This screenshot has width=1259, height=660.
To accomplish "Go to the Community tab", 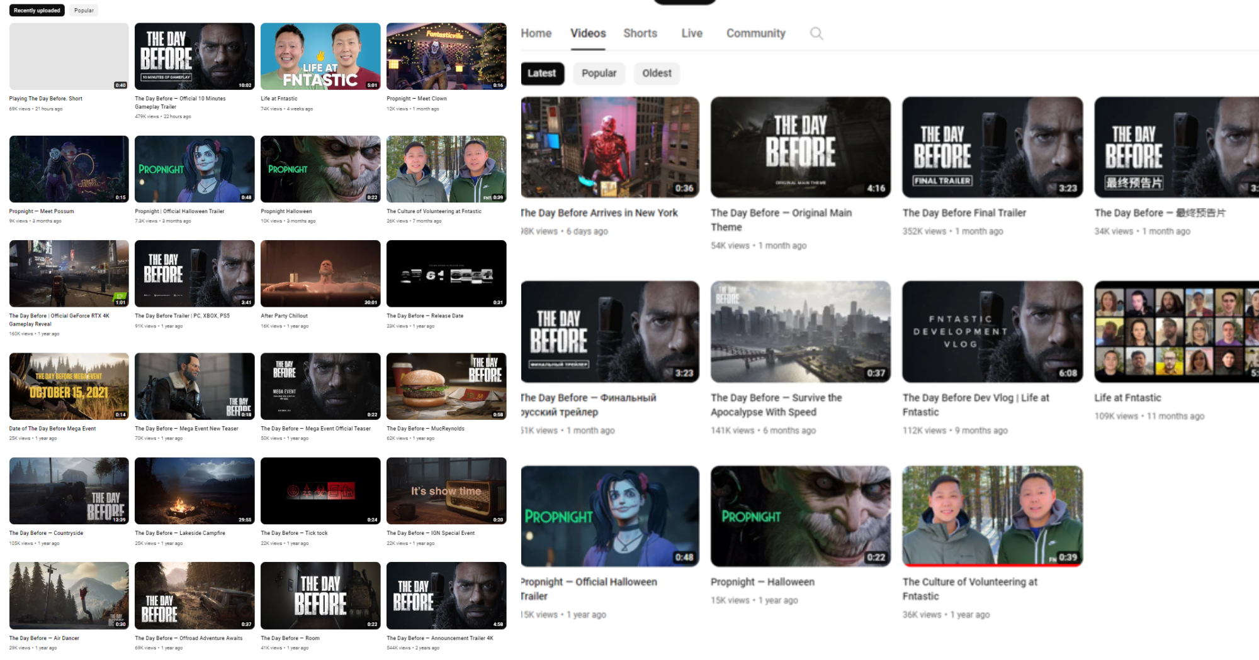I will (755, 33).
